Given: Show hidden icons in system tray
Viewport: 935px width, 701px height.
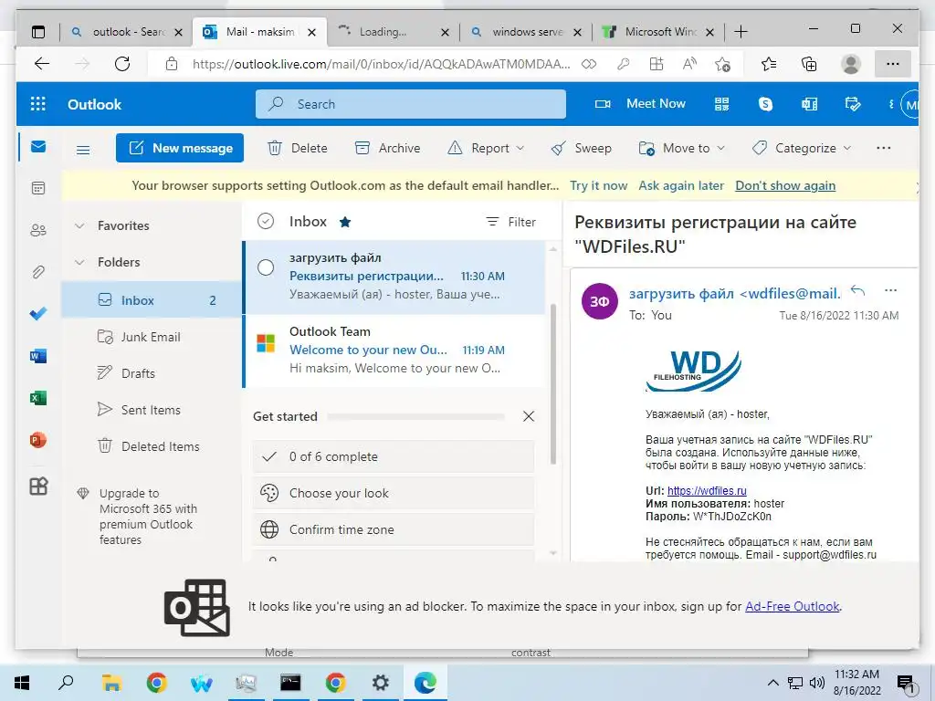Looking at the screenshot, I should click(772, 683).
